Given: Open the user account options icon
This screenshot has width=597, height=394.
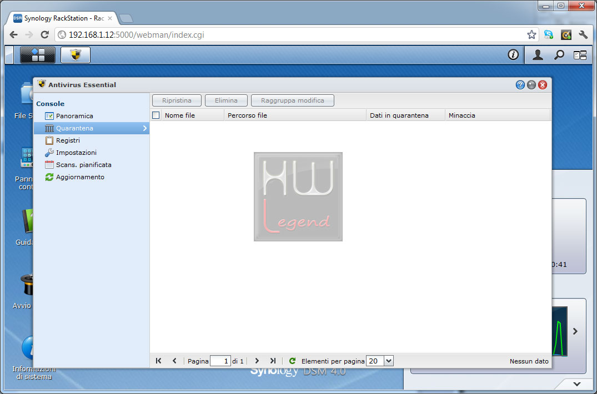Looking at the screenshot, I should (538, 55).
